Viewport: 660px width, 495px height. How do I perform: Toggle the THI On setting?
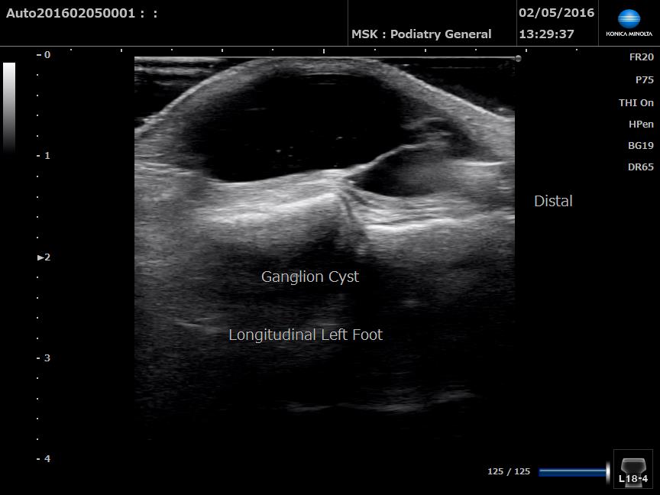pyautogui.click(x=636, y=102)
